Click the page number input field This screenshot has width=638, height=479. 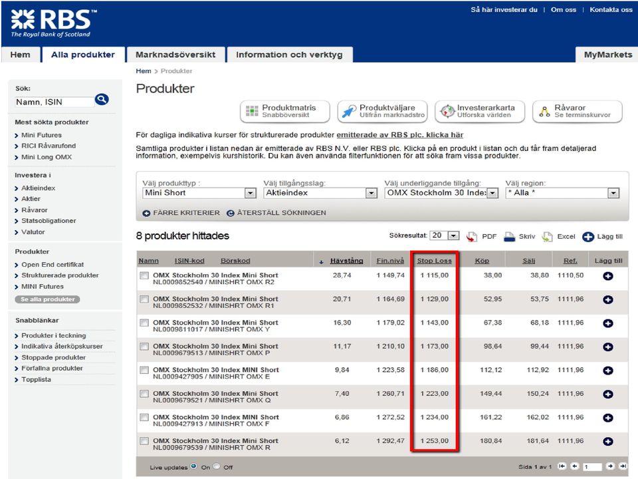[x=592, y=467]
